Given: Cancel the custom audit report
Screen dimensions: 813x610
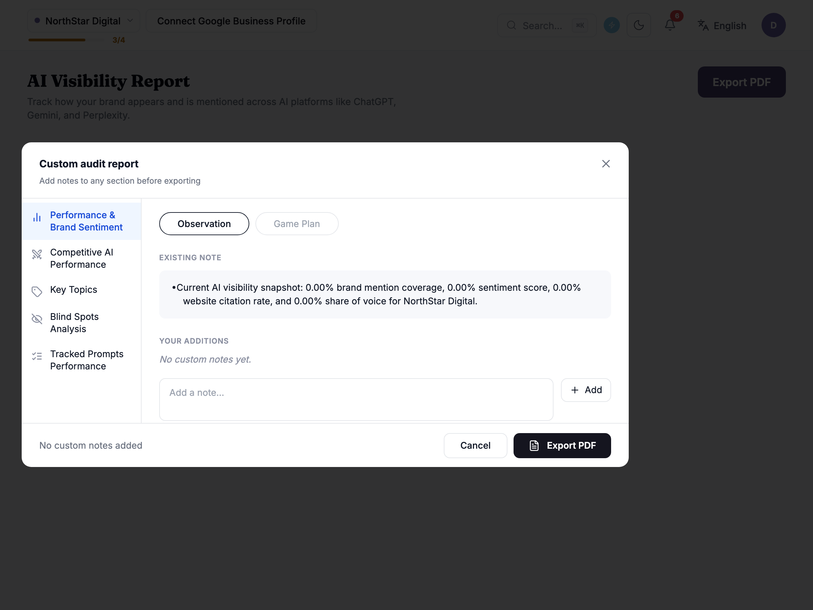Looking at the screenshot, I should click(x=475, y=445).
